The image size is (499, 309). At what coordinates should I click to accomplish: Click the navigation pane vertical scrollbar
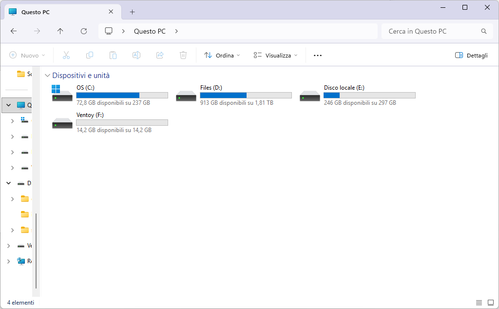click(36, 250)
